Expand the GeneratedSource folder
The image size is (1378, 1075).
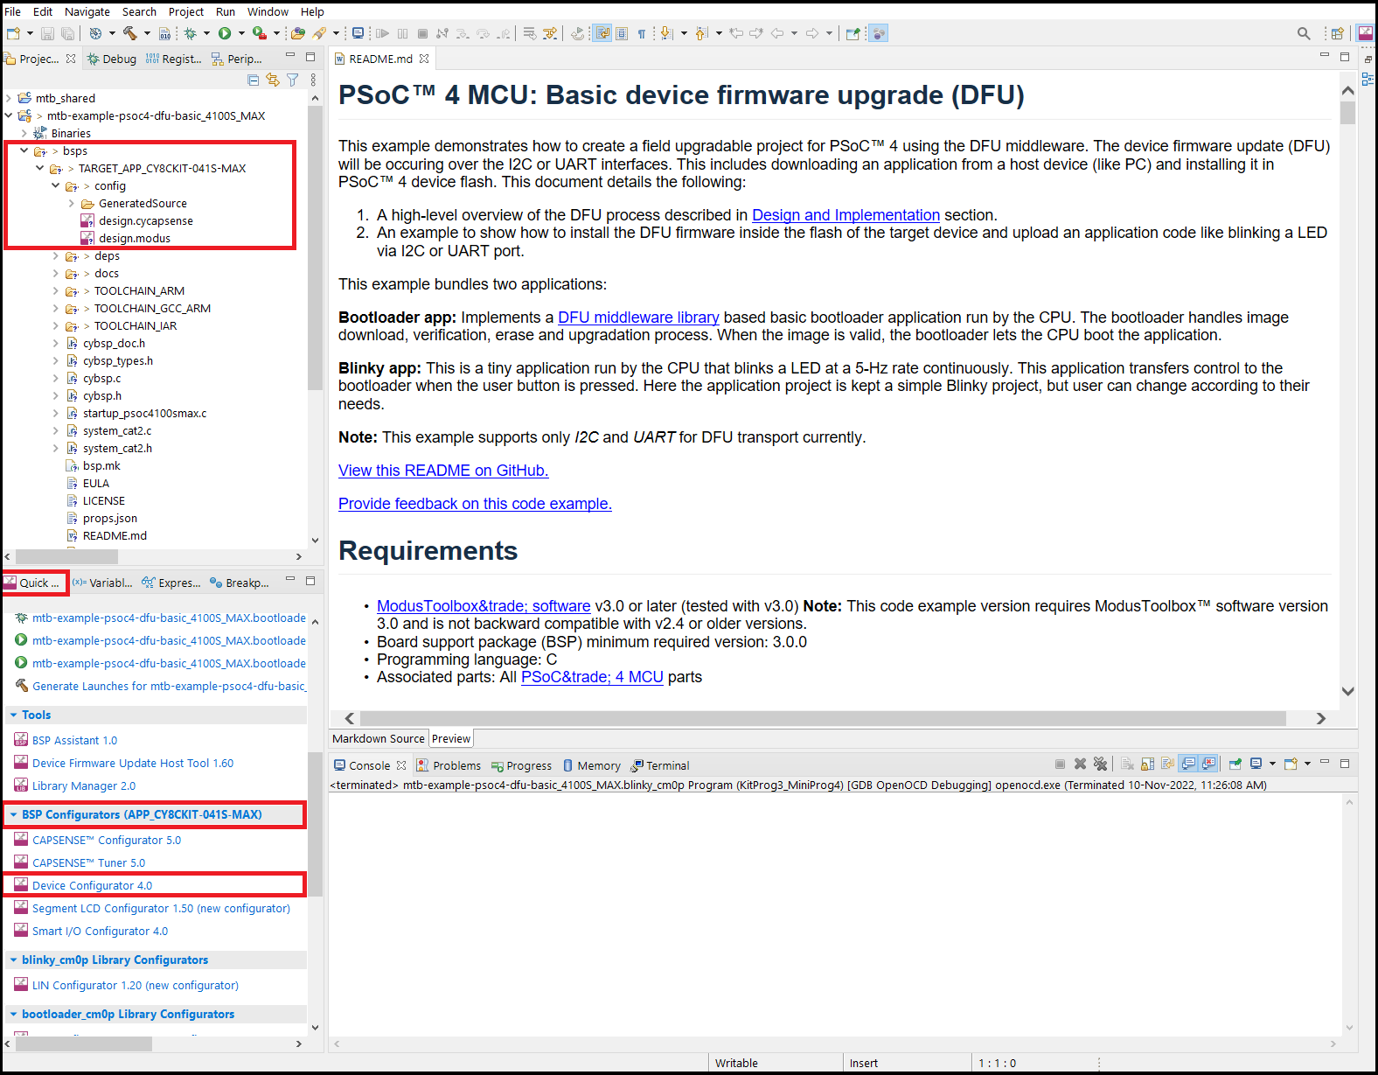click(72, 203)
